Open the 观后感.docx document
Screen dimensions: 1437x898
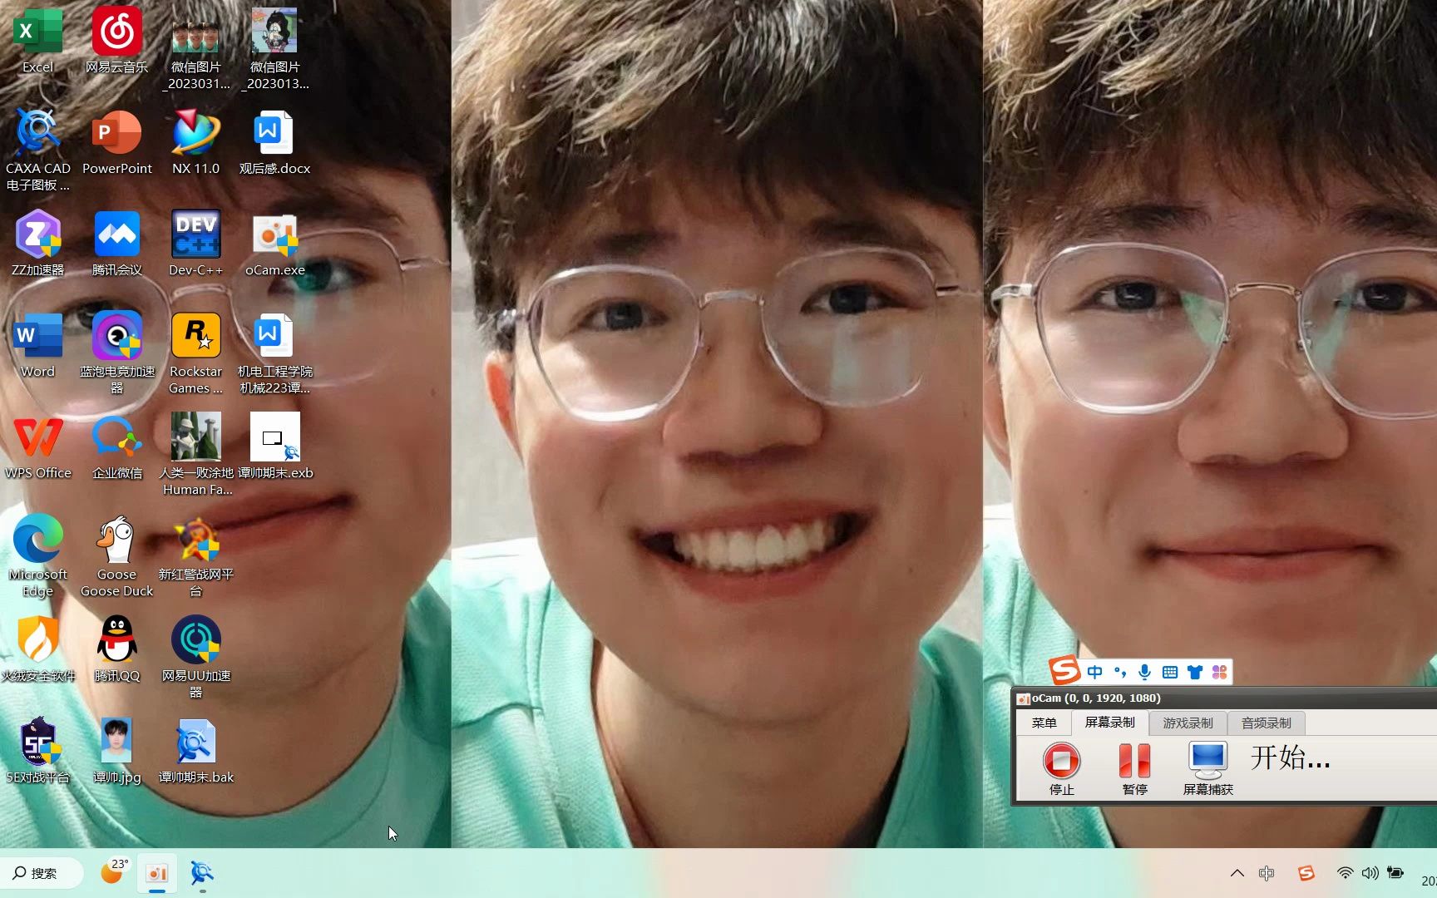274,143
